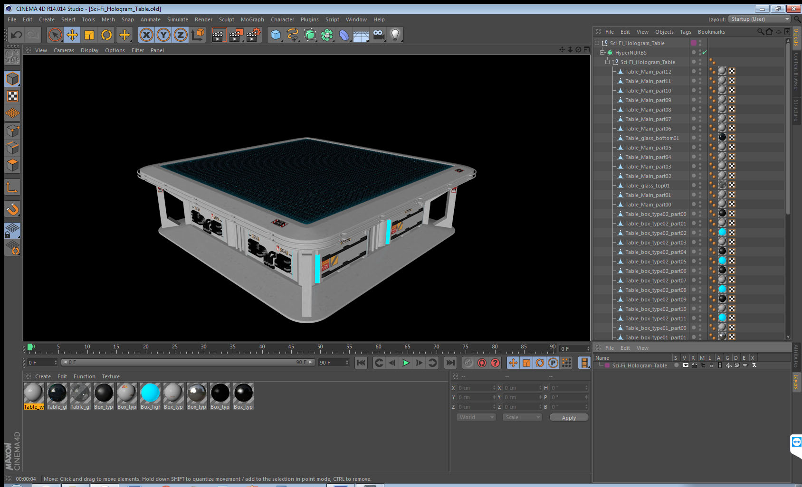Viewport: 802px width, 487px height.
Task: Open the Sculpt menu
Action: coord(226,19)
